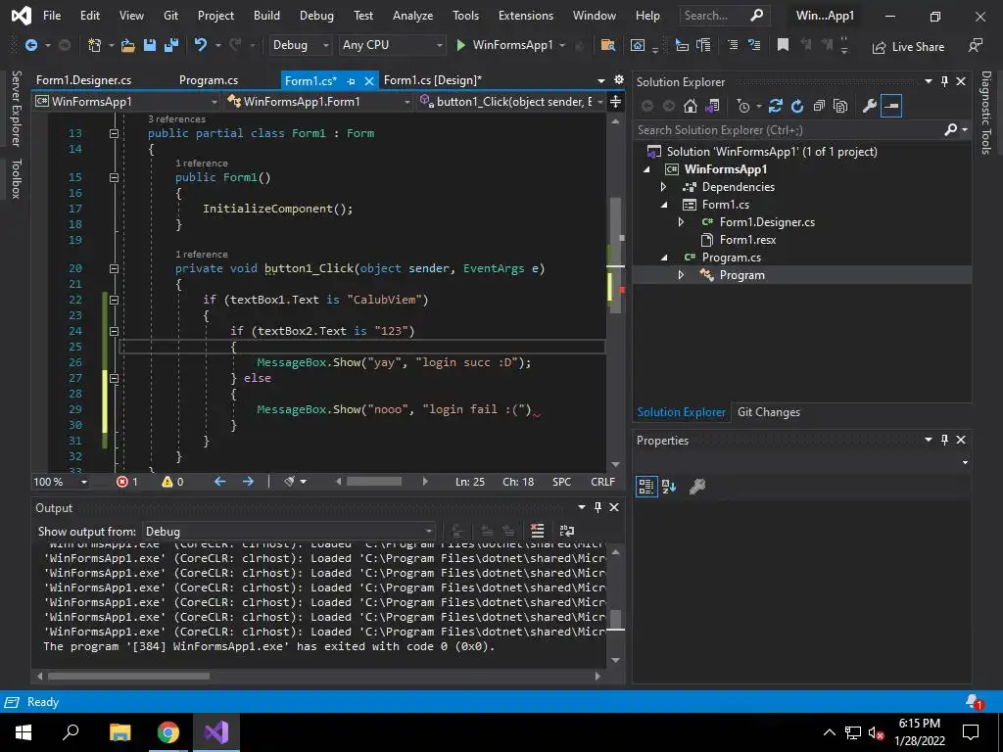The image size is (1003, 752).
Task: Click the Send Feedback icon
Action: (976, 46)
